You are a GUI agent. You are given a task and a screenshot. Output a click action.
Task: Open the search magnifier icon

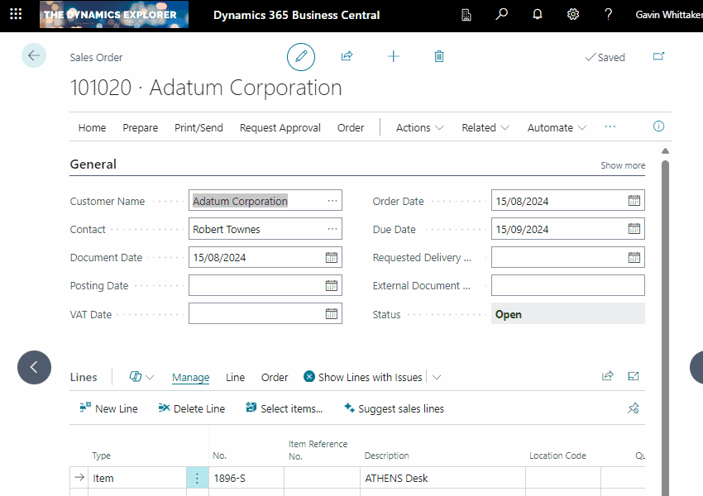tap(502, 15)
